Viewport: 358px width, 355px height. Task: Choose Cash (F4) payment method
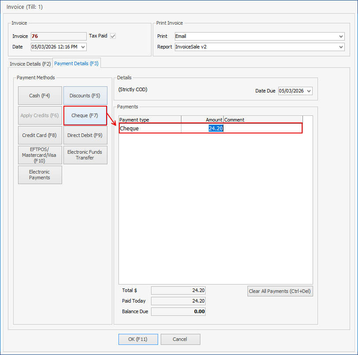point(40,96)
